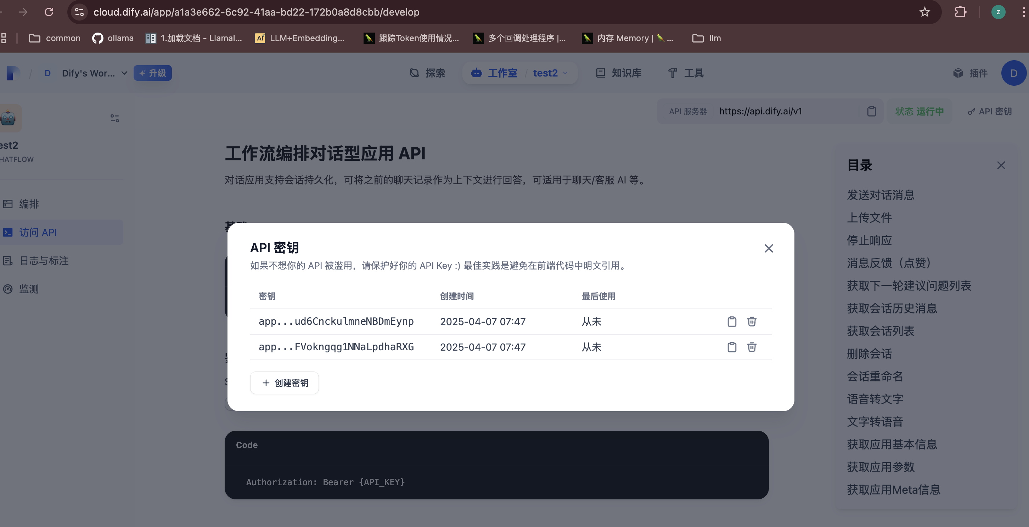Copy the first API key ending in DmEynp
1029x527 pixels.
[x=731, y=321]
